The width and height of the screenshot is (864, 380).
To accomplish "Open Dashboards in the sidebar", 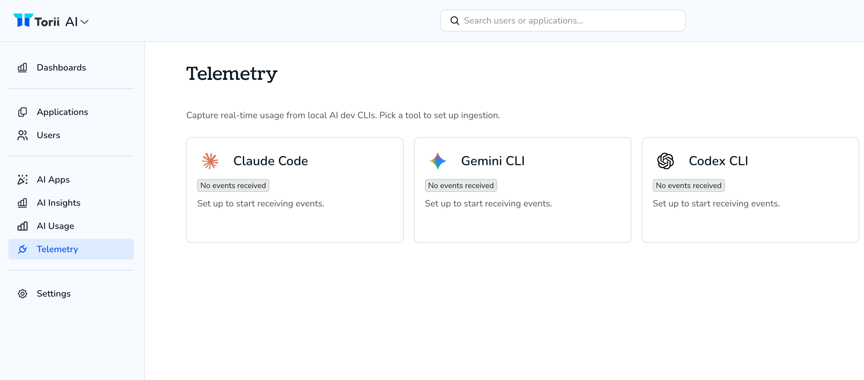I will pyautogui.click(x=71, y=68).
